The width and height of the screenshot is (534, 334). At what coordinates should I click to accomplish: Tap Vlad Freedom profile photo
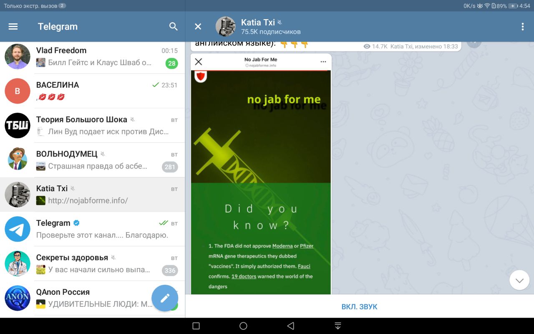18,56
